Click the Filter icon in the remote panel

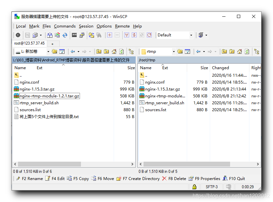click(187, 51)
